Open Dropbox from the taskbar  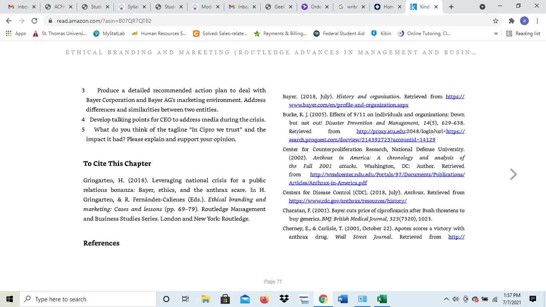click(284, 299)
